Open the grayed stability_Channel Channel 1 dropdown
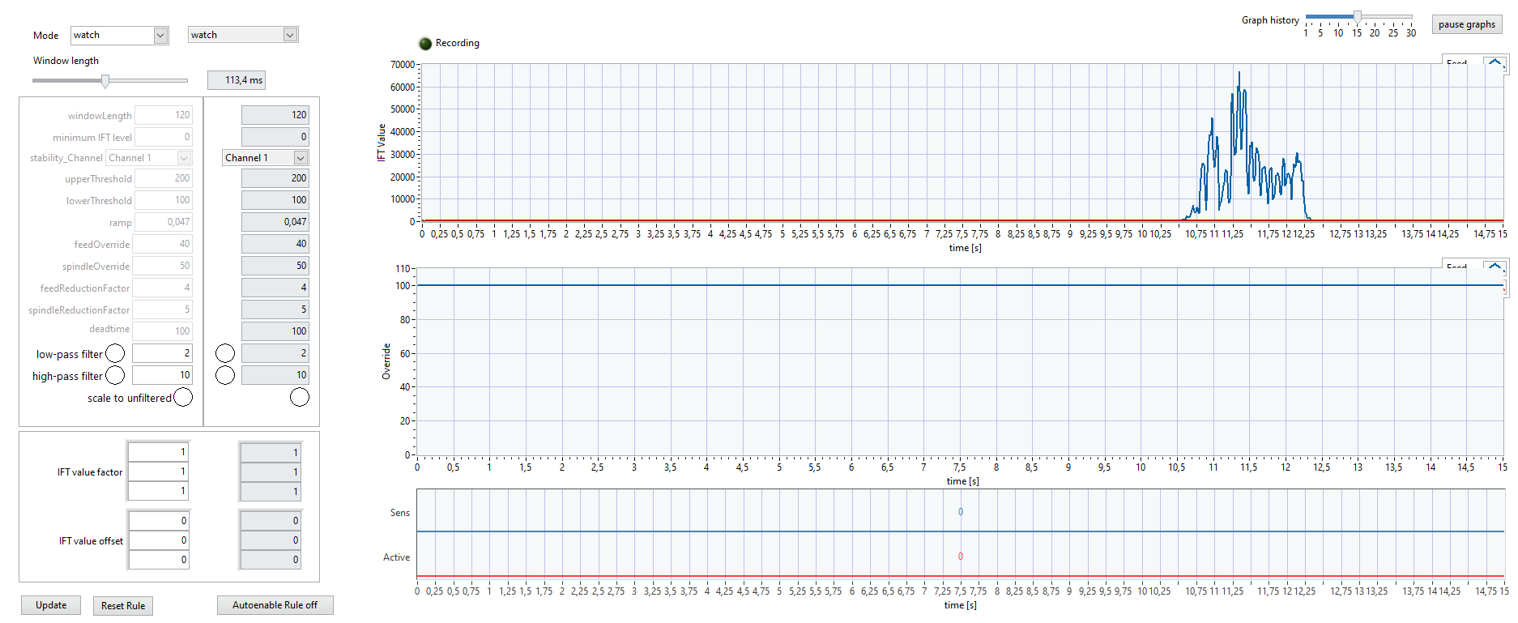Viewport: 1518px width, 623px height. pyautogui.click(x=149, y=158)
